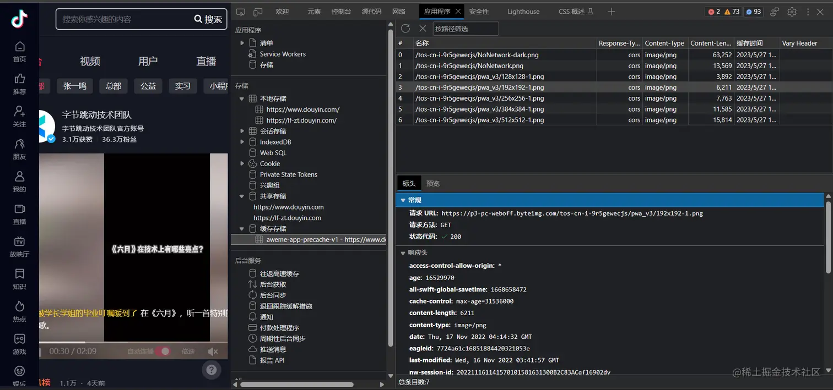Open the 倍速 playback speed control
This screenshot has width=833, height=390.
coord(188,351)
